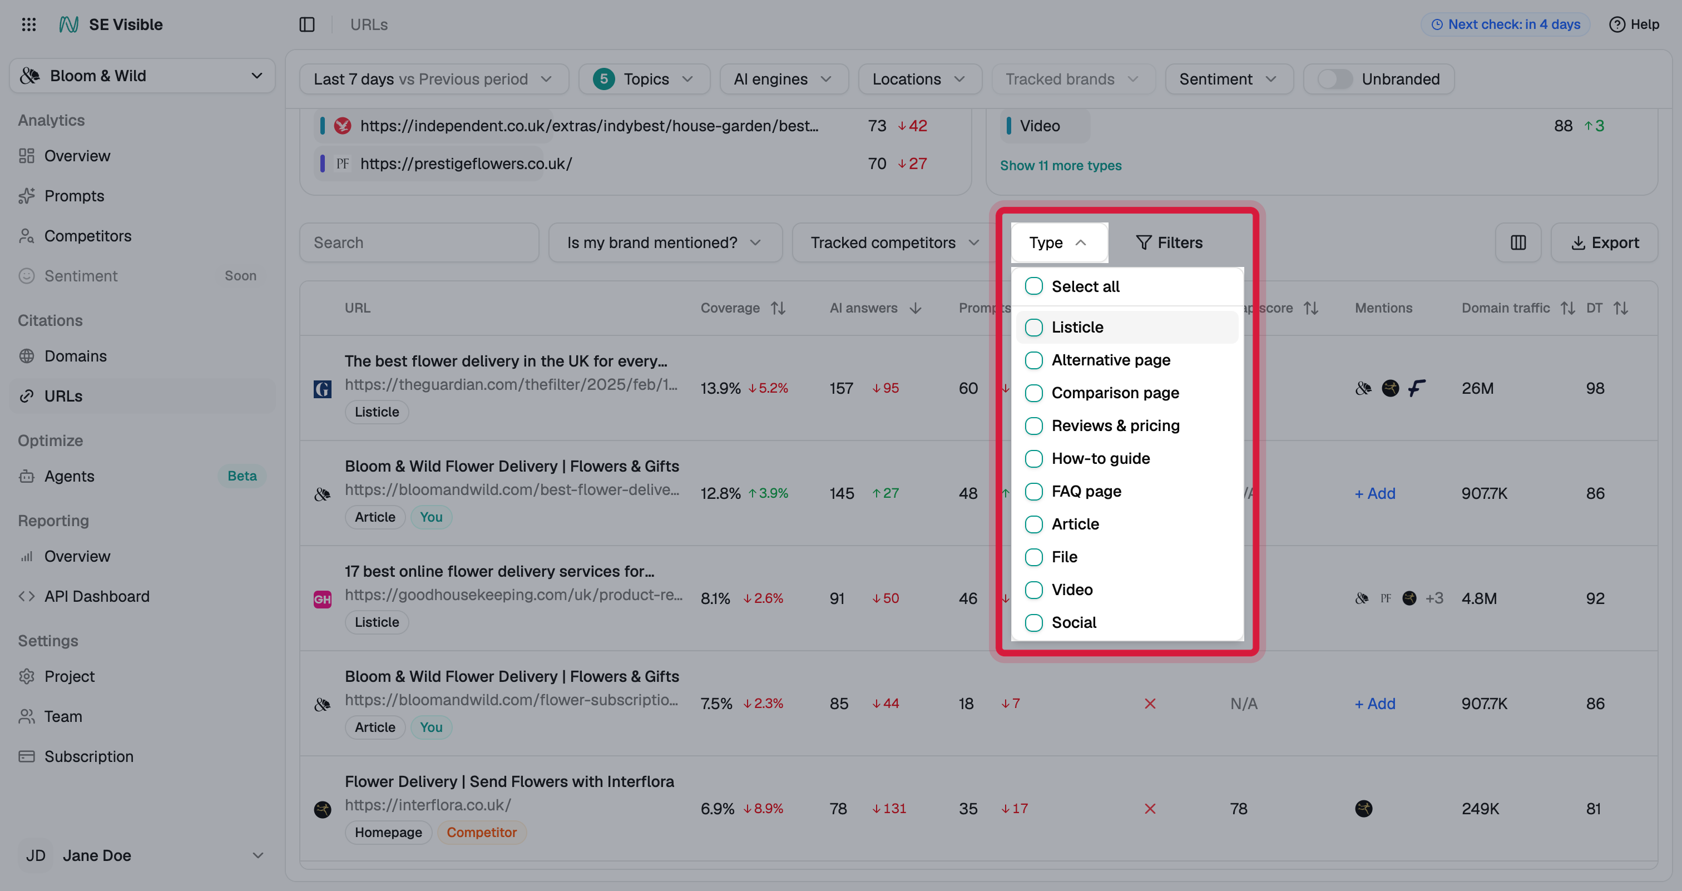The image size is (1682, 891).
Task: Sort by Domain traffic arrows icon
Action: (x=1568, y=308)
